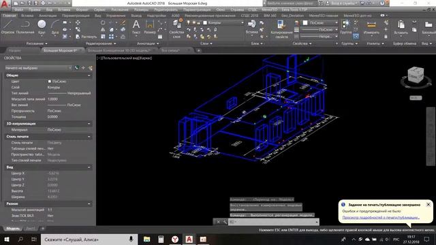436x245 pixels.
Task: Close the plot completed notification
Action: [x=429, y=204]
